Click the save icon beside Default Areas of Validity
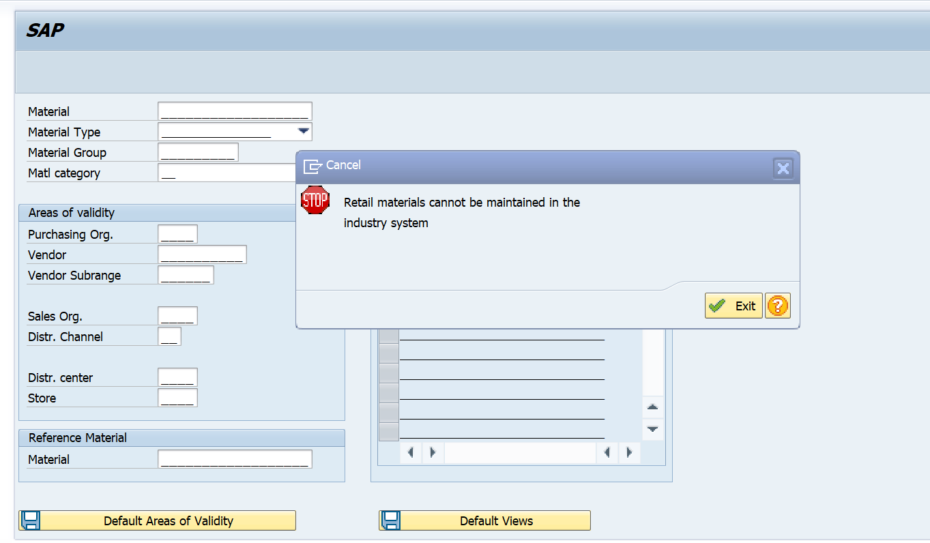The height and width of the screenshot is (543, 930). click(31, 520)
